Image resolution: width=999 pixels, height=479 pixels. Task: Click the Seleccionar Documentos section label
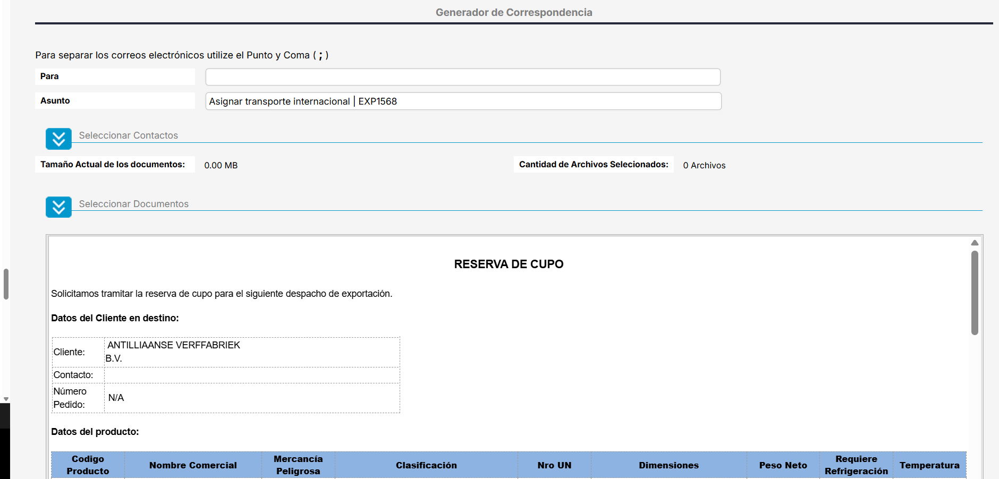[133, 204]
